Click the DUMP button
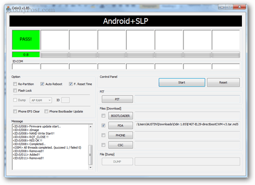Image resolution: width=255 pixels, height=185 pixels. [117, 162]
